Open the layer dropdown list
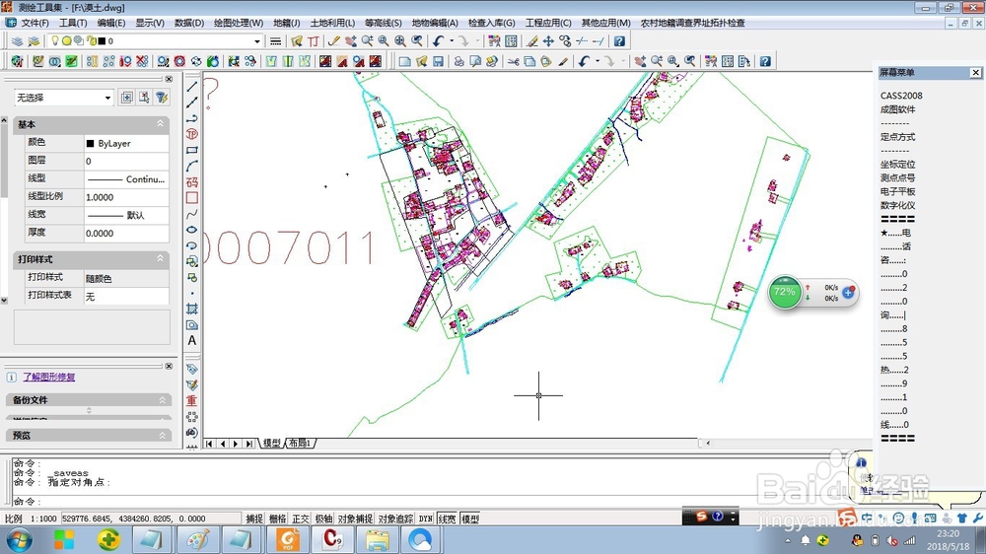The image size is (986, 554). tap(256, 40)
